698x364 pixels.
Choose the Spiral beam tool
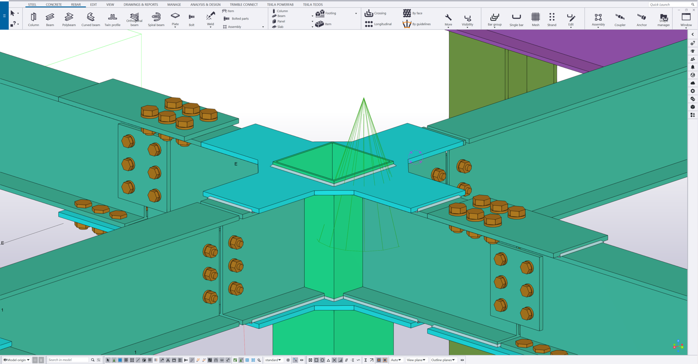point(156,19)
